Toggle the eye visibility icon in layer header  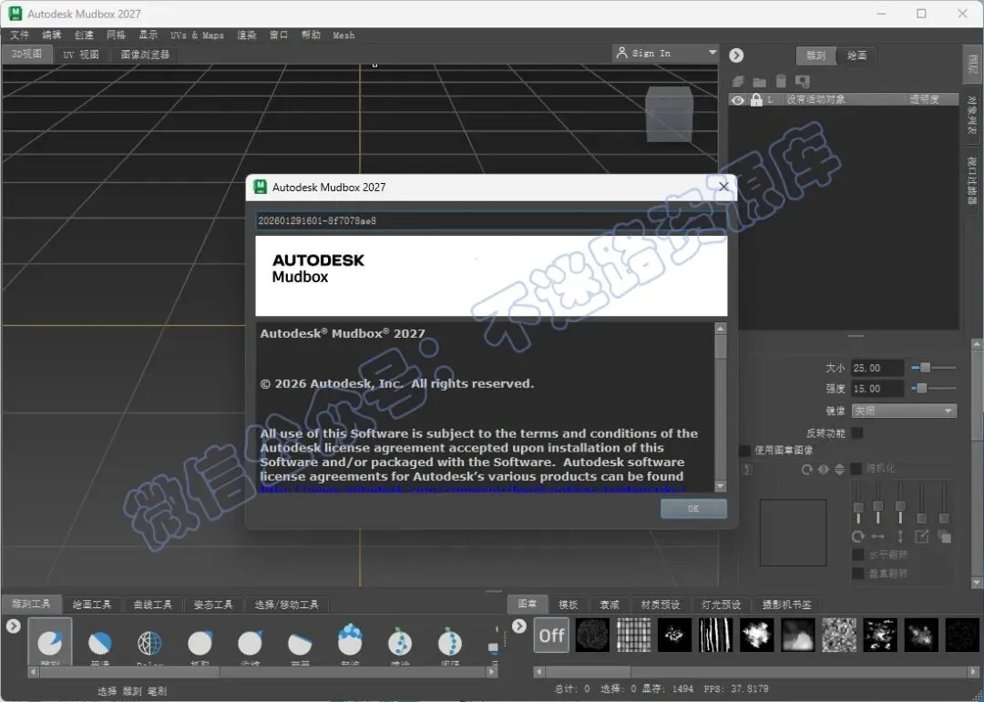[x=738, y=100]
